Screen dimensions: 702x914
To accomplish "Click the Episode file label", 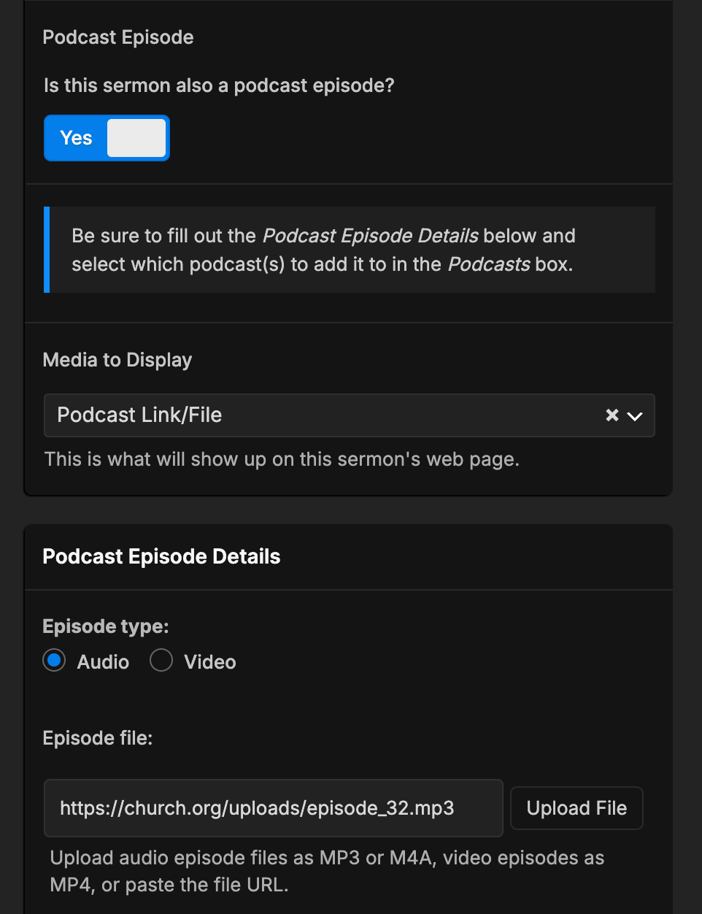I will (98, 738).
